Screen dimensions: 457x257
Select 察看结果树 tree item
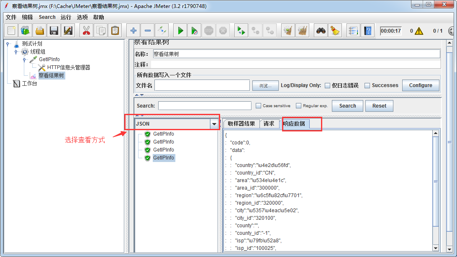pyautogui.click(x=51, y=75)
